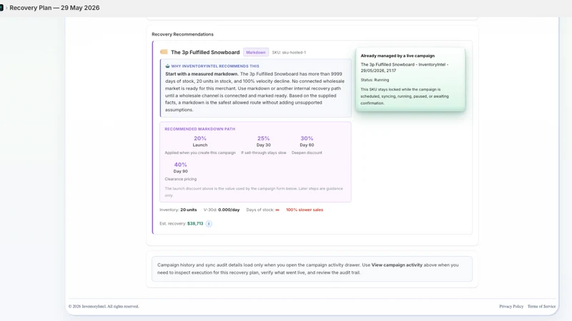Screen dimensions: 572x321
Task: Click the estimated recovery info icon
Action: tap(209, 223)
